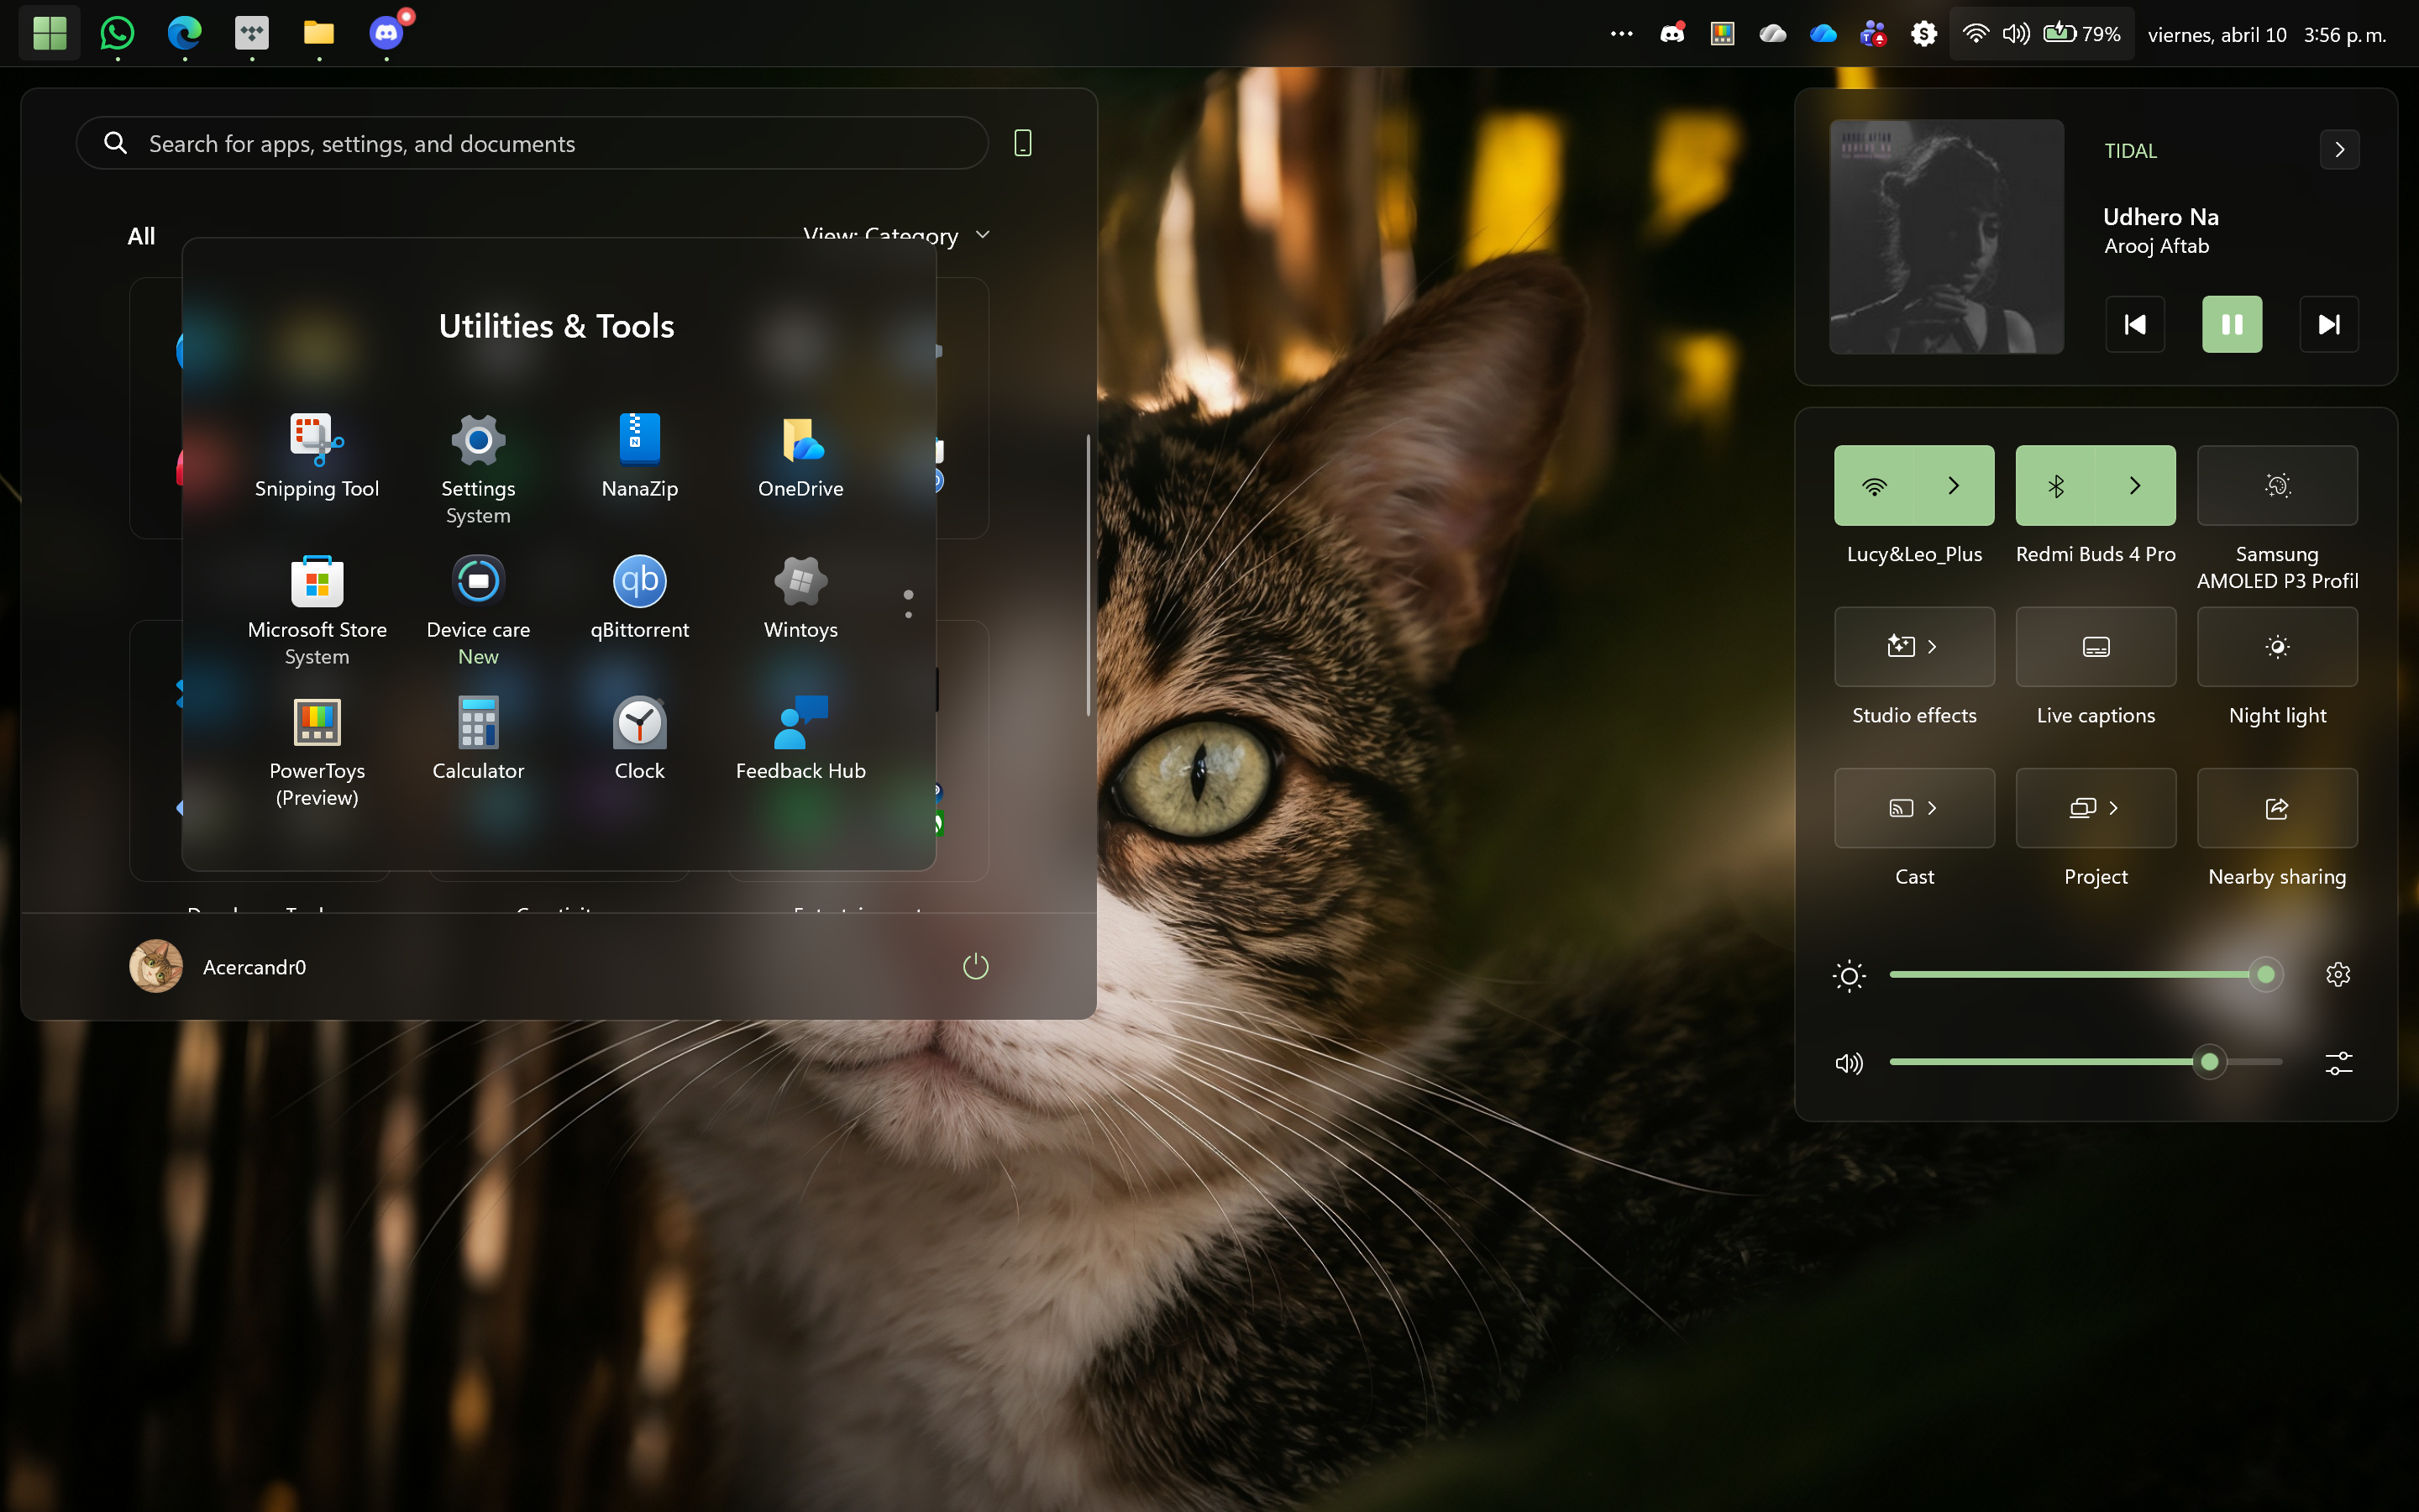Click the Udhero Na album art
2419x1512 pixels.
[x=1946, y=237]
